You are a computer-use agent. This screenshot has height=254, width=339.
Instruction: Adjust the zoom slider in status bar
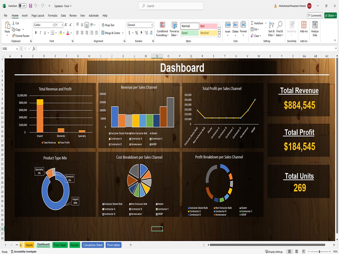click(319, 252)
